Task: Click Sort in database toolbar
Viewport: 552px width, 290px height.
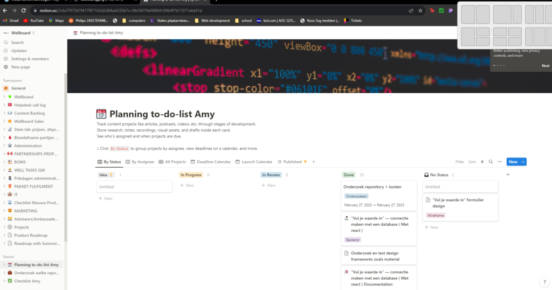Action: (x=472, y=162)
